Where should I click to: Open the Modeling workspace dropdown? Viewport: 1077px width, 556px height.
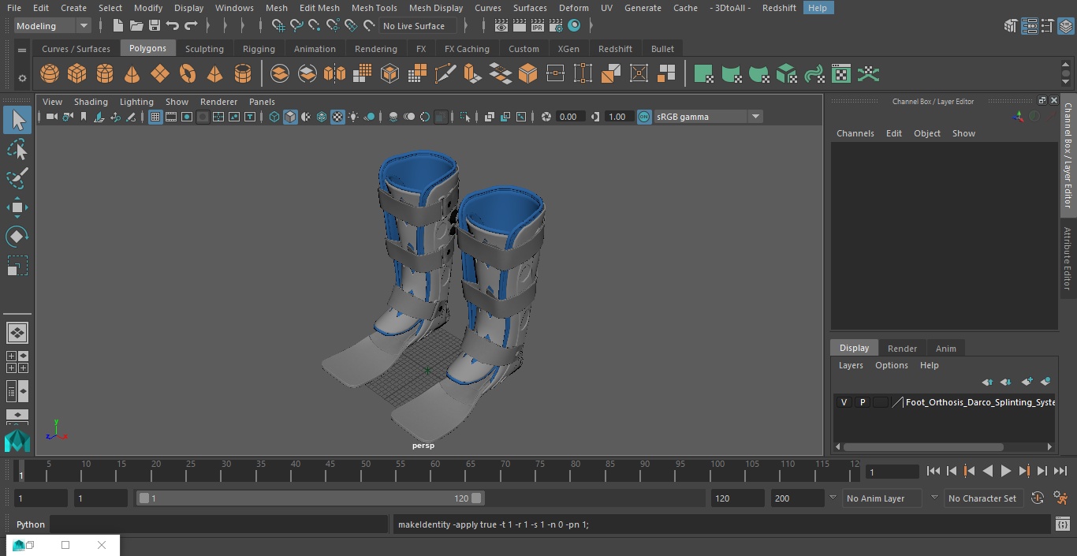pyautogui.click(x=53, y=26)
